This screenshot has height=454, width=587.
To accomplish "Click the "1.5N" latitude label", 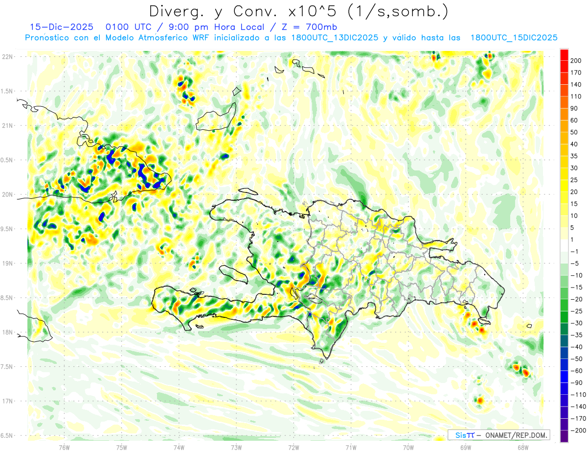I will click(x=6, y=91).
